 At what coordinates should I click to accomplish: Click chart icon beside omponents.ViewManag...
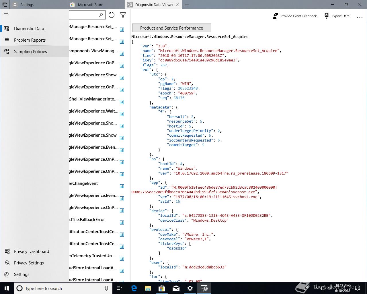(122, 54)
